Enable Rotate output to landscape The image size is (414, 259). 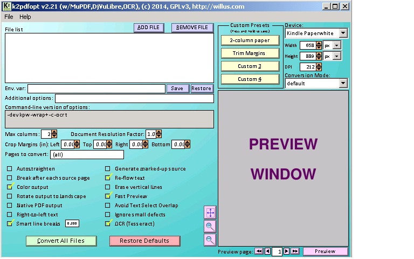[x=10, y=196]
